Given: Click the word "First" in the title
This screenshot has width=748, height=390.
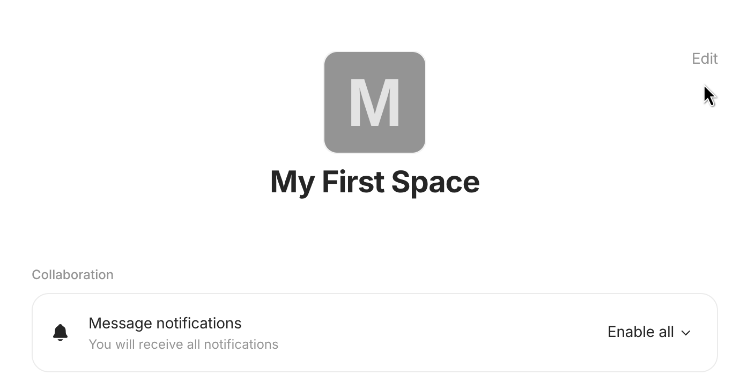Looking at the screenshot, I should coord(353,182).
